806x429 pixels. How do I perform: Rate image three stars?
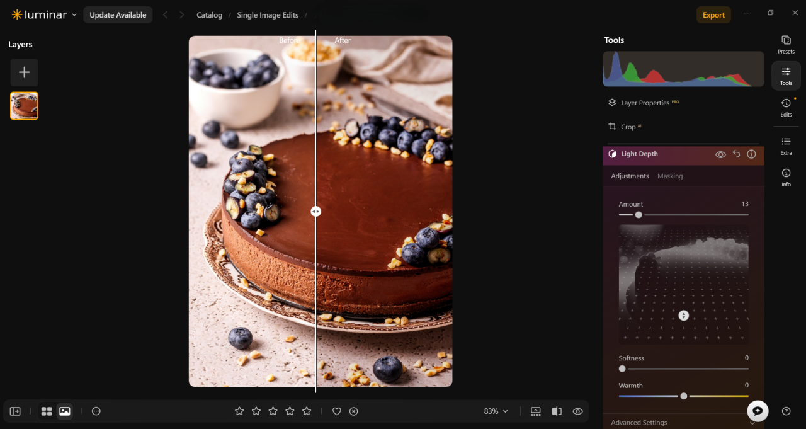coord(273,411)
